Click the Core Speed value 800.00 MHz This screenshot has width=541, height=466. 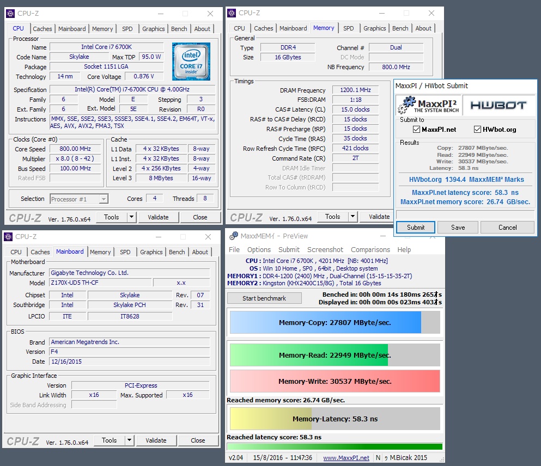pyautogui.click(x=75, y=149)
